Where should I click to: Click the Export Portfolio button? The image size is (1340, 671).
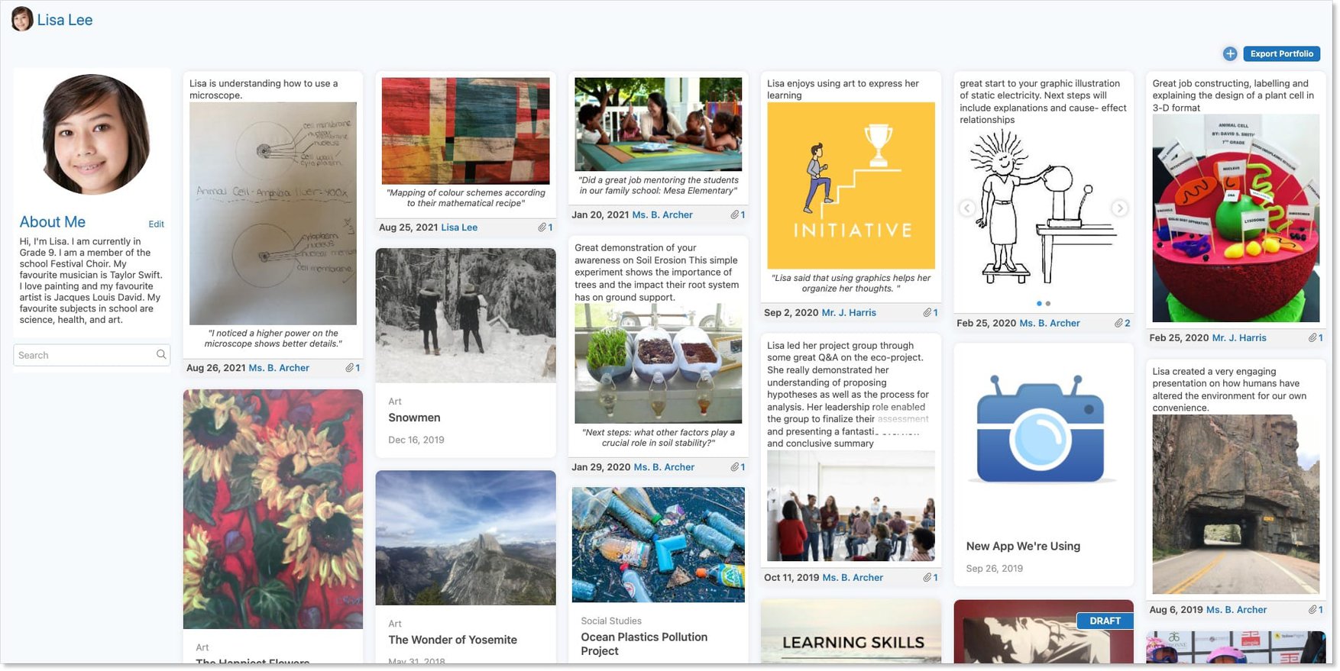1281,53
